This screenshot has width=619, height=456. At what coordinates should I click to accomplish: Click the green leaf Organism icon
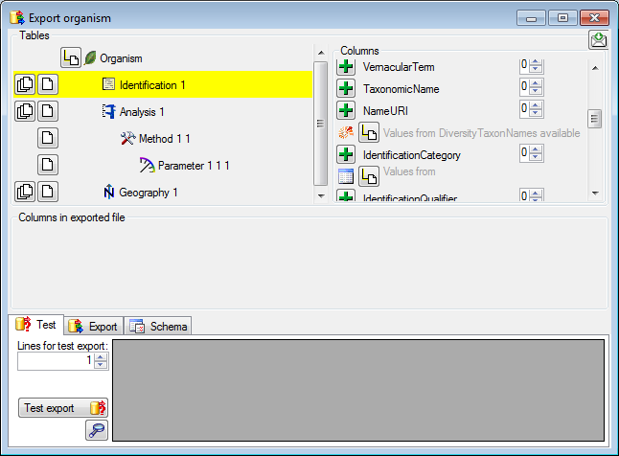90,58
